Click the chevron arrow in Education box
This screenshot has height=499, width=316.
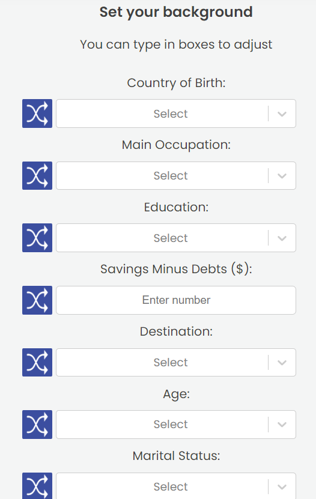(x=282, y=238)
